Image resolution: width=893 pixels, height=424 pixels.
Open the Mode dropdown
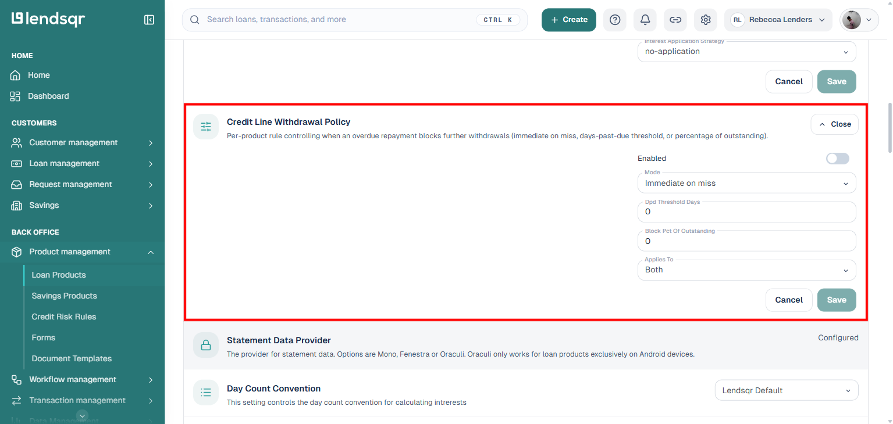747,183
